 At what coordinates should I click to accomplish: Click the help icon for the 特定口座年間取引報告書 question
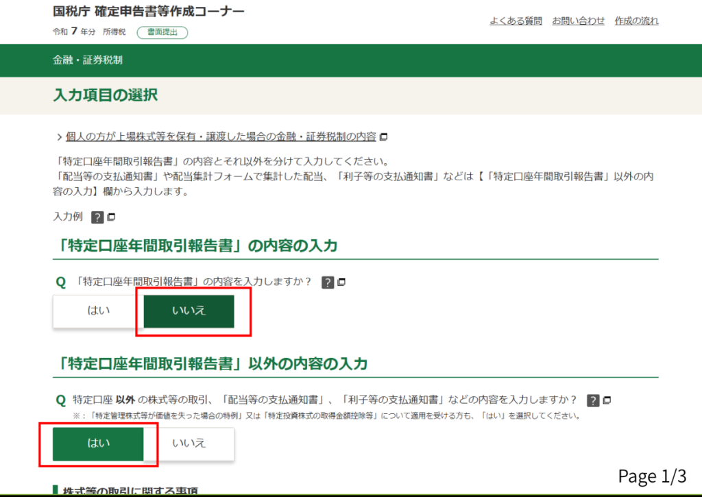point(328,282)
